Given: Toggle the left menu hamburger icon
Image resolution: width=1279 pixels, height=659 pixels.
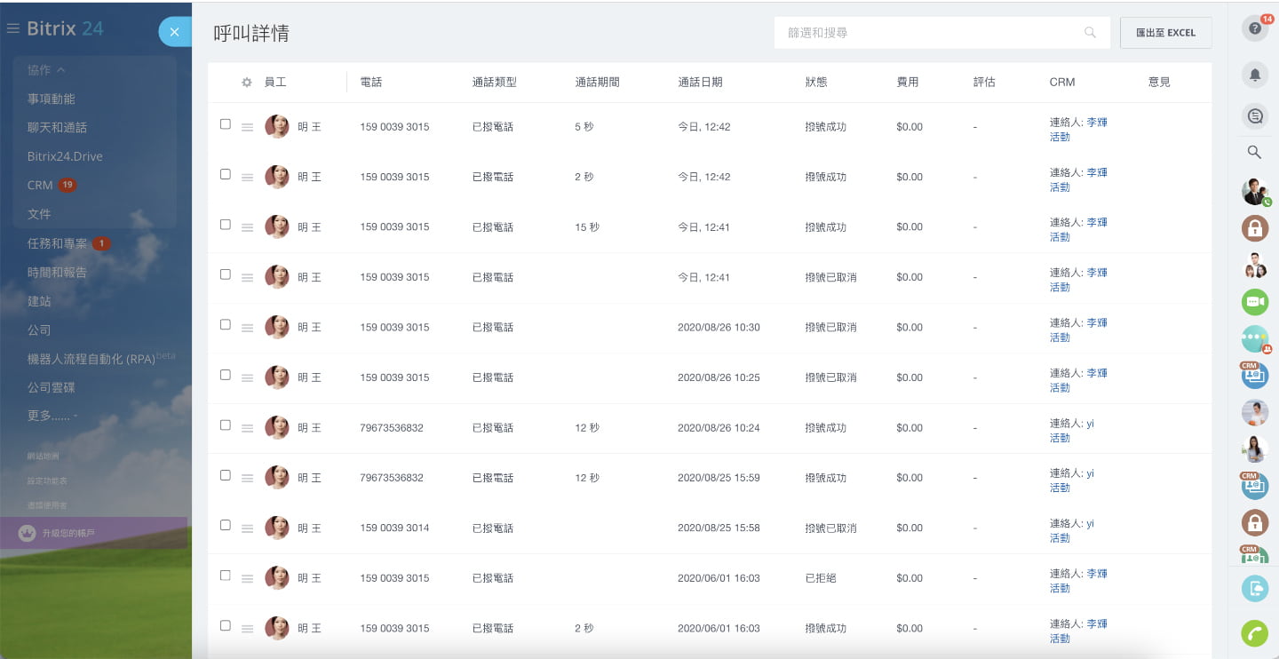Looking at the screenshot, I should tap(12, 28).
